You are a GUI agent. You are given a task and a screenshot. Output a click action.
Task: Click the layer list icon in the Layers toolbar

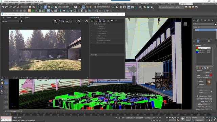pos(108,21)
